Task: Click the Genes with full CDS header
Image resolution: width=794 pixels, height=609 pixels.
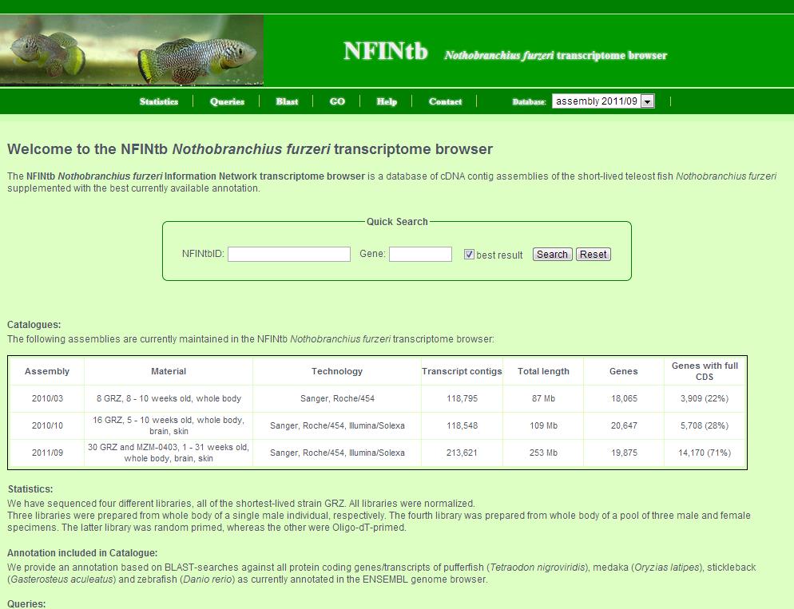Action: click(705, 371)
